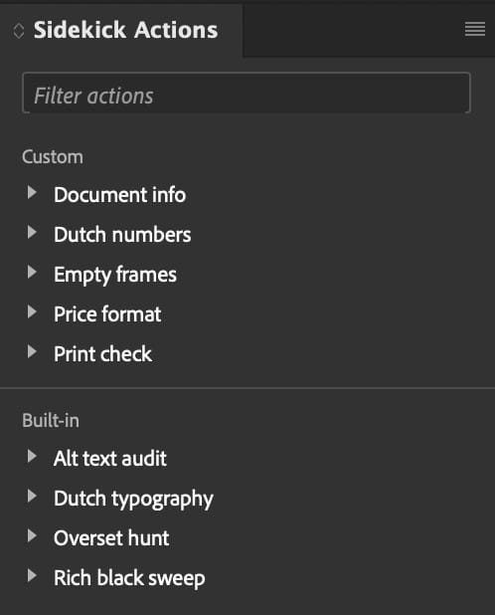Expand the Document info action
Image resolution: width=495 pixels, height=615 pixels.
pos(32,192)
